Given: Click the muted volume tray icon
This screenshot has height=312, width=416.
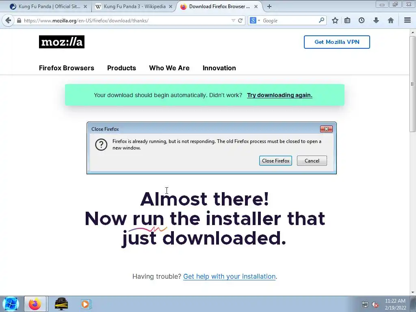Looking at the screenshot, I should [375, 305].
